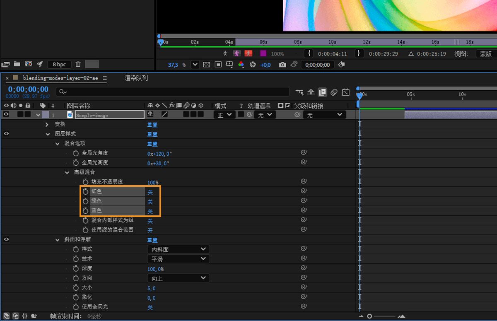Image resolution: width=497 pixels, height=321 pixels.
Task: Open track matte 无 dropdown
Action: coord(265,115)
